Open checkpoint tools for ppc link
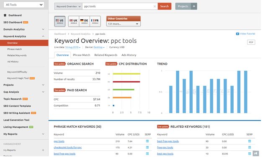Screen dimensions: 263x157 click(x=68, y=147)
